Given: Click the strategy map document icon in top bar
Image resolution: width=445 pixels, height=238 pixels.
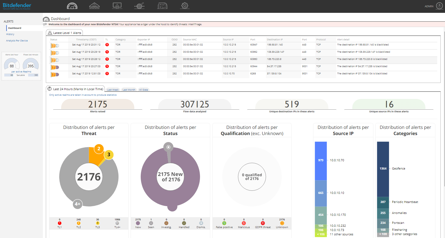Looking at the screenshot, I should pyautogui.click(x=162, y=6).
